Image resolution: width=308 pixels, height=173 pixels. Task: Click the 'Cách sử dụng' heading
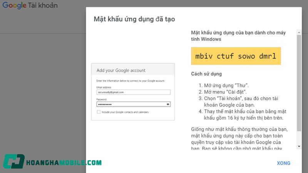(206, 74)
